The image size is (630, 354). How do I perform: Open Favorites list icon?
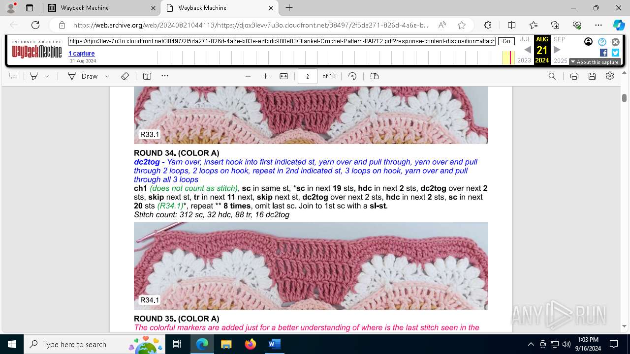pyautogui.click(x=534, y=25)
